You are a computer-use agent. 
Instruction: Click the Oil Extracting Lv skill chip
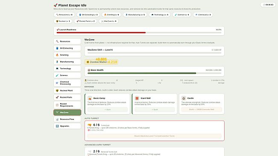coord(88,14)
